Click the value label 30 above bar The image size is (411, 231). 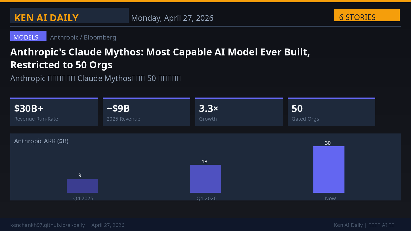328,143
